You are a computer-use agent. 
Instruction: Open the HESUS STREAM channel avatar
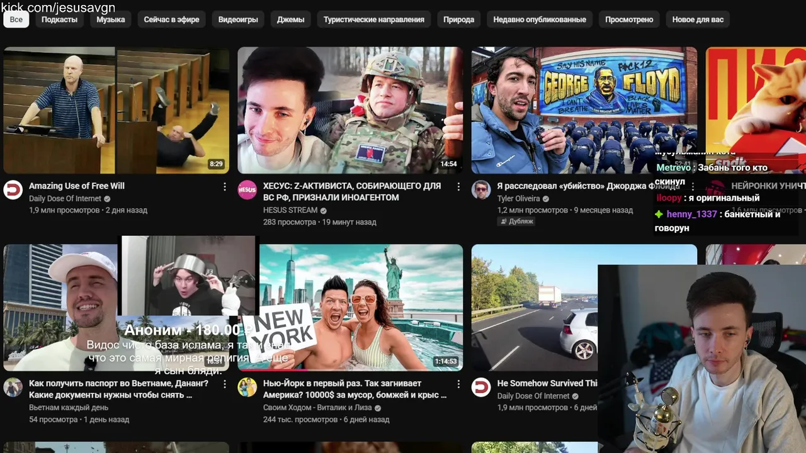point(247,190)
